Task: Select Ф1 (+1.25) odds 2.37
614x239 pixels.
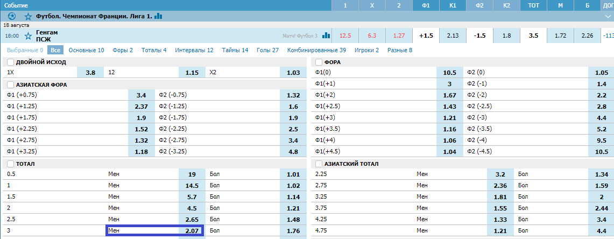Action: [142, 107]
